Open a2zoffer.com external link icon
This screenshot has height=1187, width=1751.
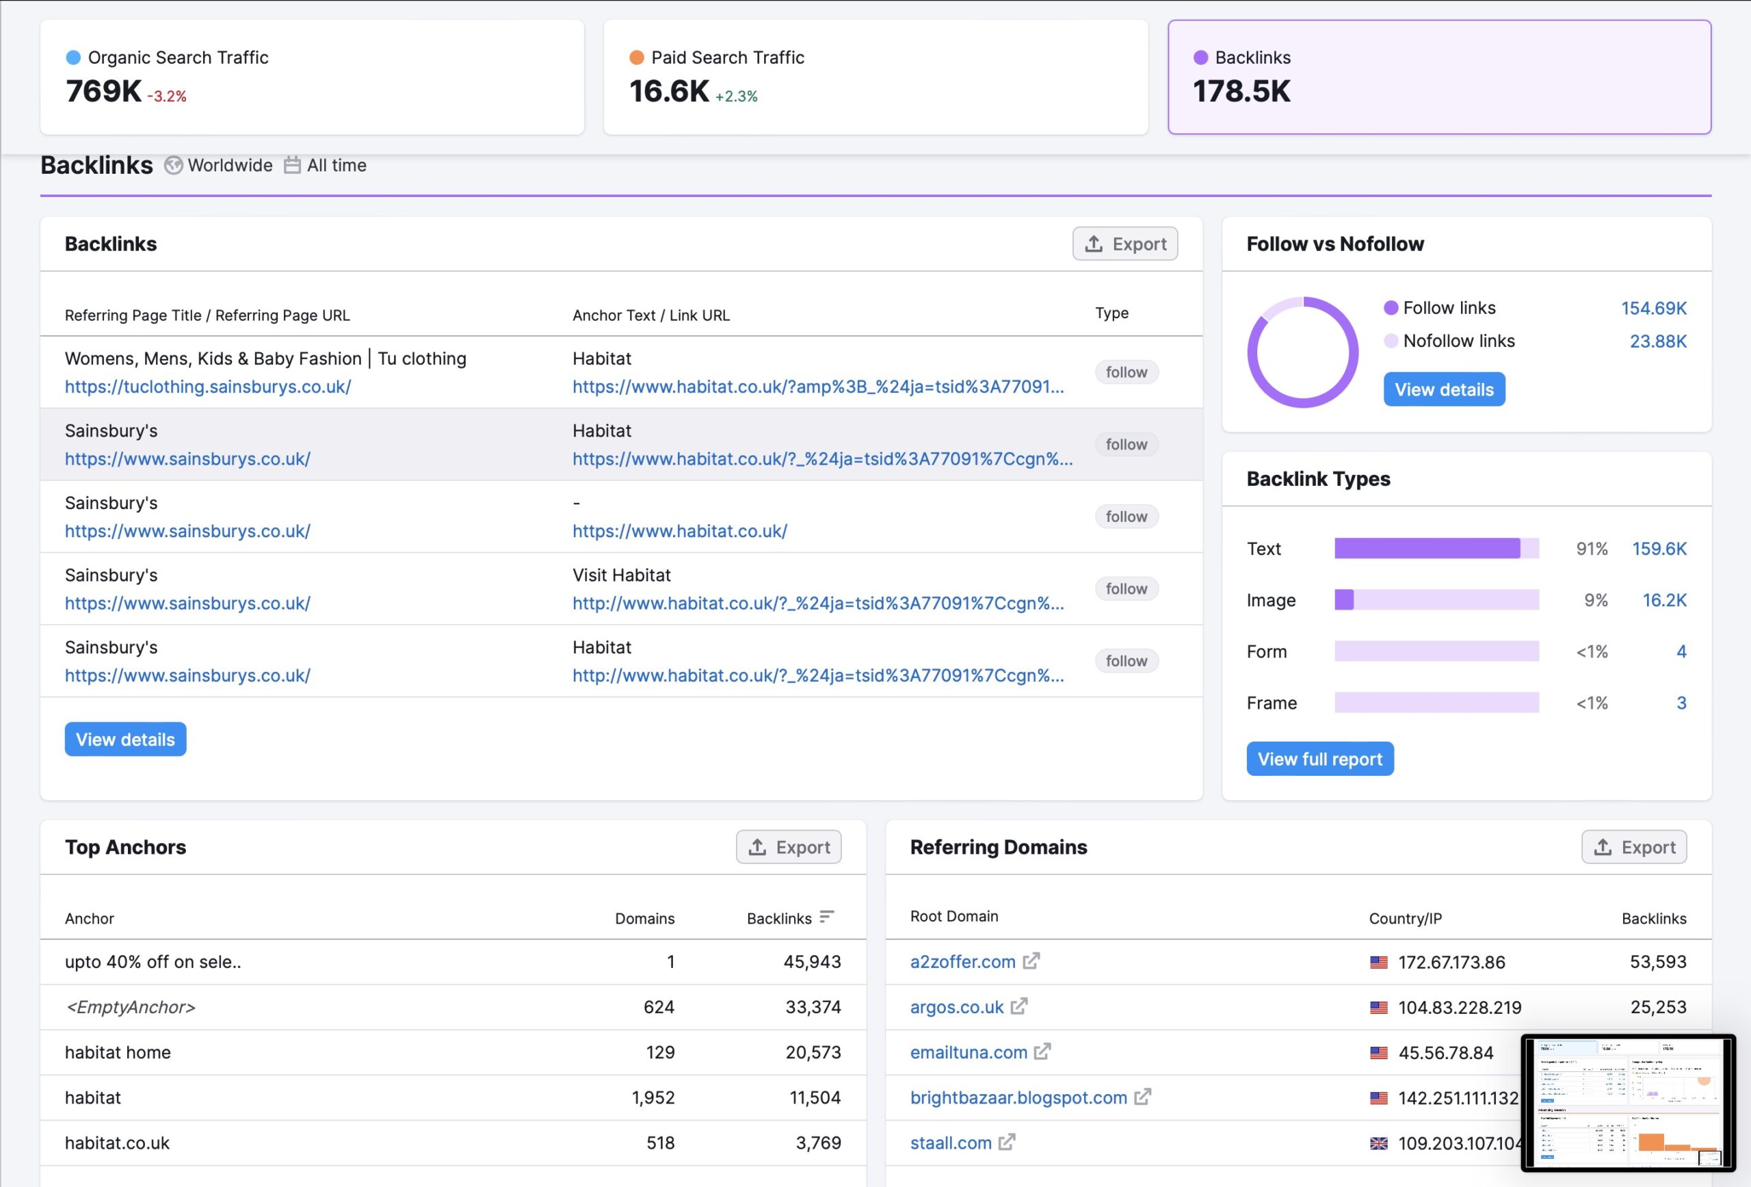point(1031,961)
